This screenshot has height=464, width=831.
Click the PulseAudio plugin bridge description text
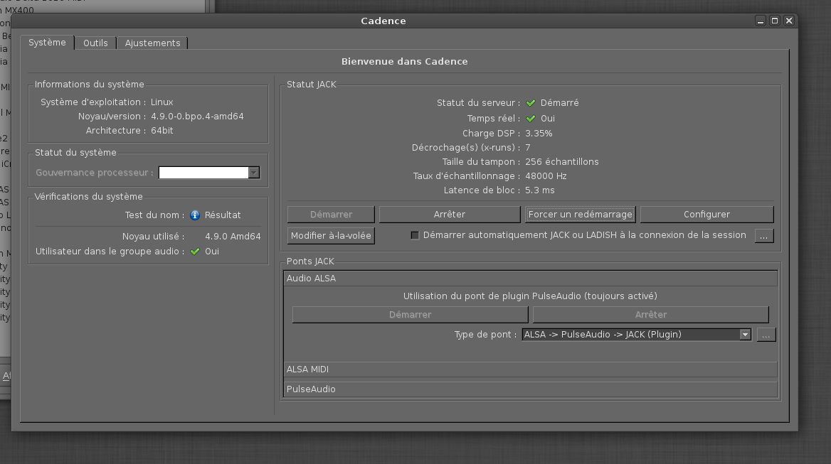tap(530, 296)
